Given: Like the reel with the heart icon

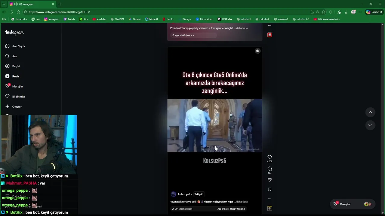Looking at the screenshot, I should pos(269,157).
